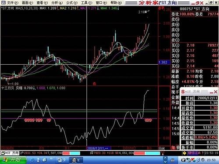Click the red K antivirus tray icon
This screenshot has width=219, height=164.
[x=194, y=160]
